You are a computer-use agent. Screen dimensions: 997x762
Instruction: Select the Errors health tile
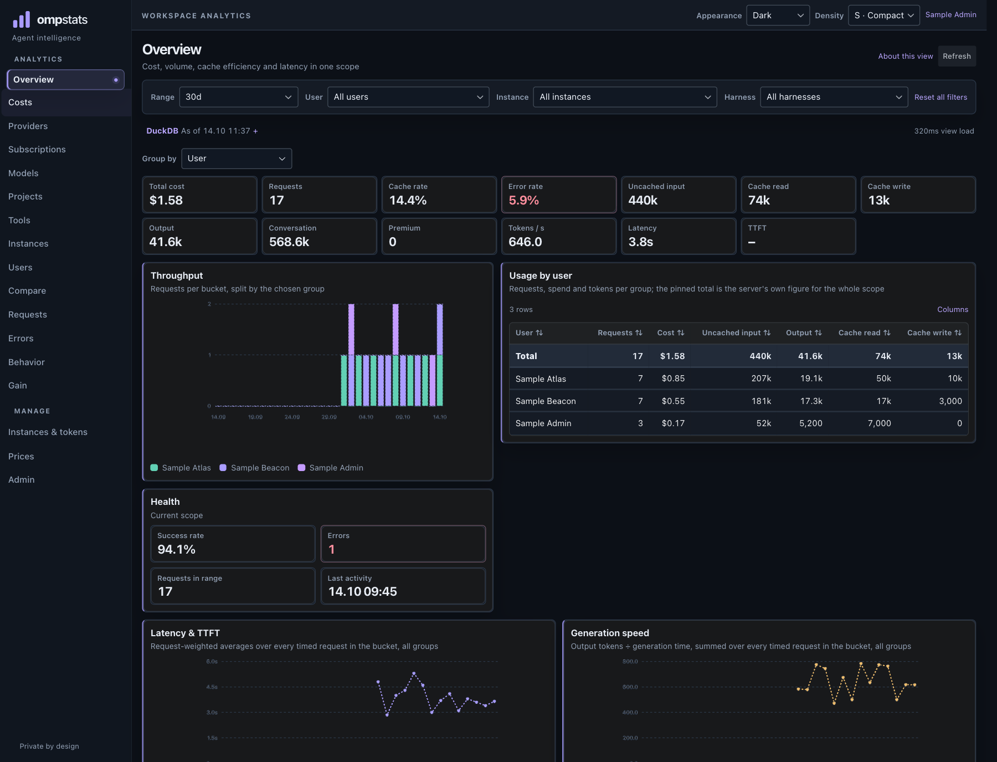click(403, 544)
